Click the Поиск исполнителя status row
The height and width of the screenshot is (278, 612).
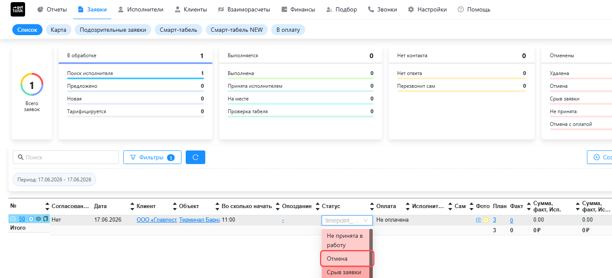click(136, 74)
